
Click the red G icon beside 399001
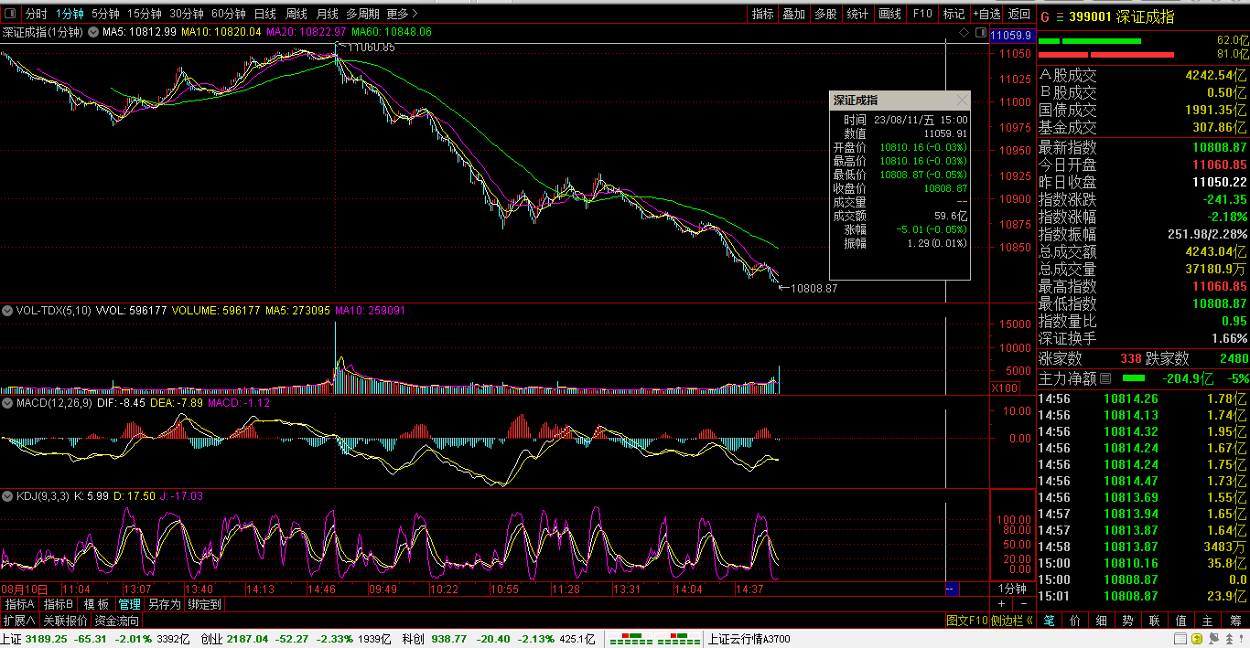[1045, 16]
